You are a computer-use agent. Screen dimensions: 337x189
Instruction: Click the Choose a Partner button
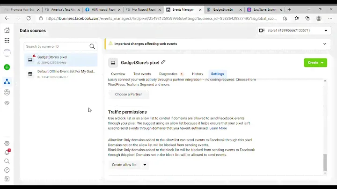[129, 94]
